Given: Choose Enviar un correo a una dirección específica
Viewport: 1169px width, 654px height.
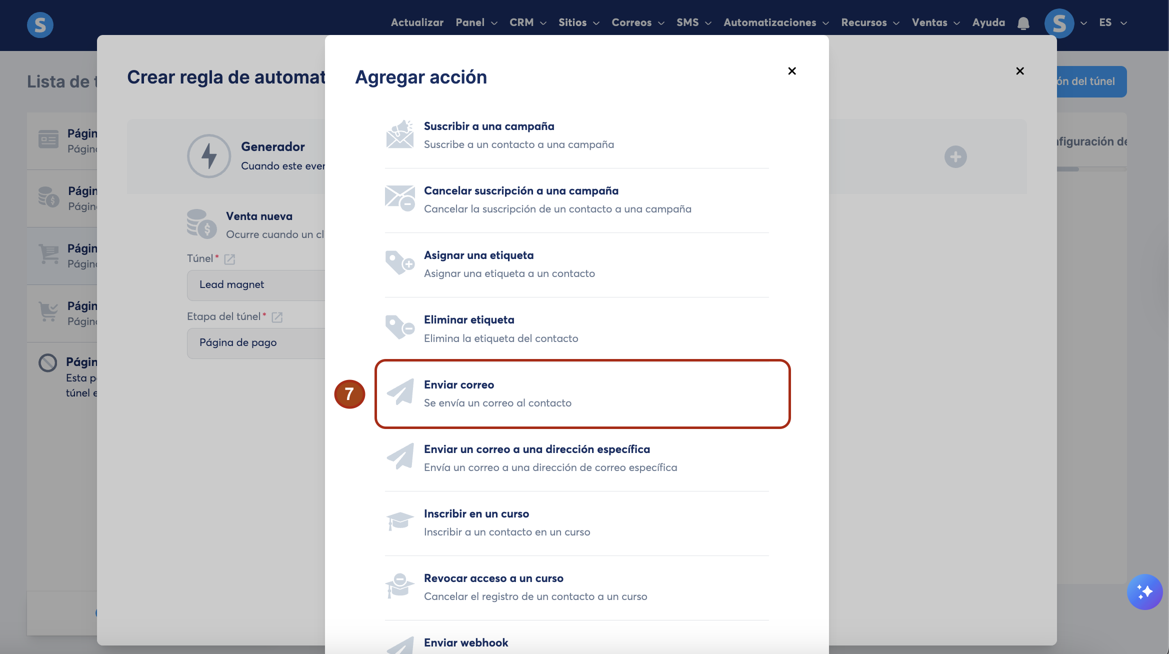Looking at the screenshot, I should [536, 449].
